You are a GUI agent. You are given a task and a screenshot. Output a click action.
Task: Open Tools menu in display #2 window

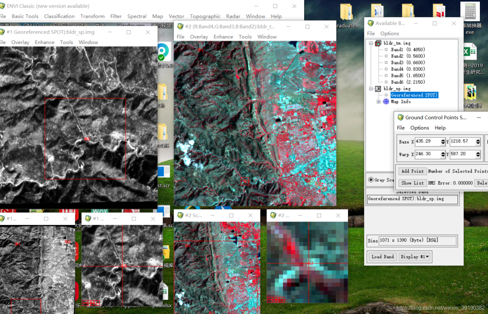click(245, 37)
